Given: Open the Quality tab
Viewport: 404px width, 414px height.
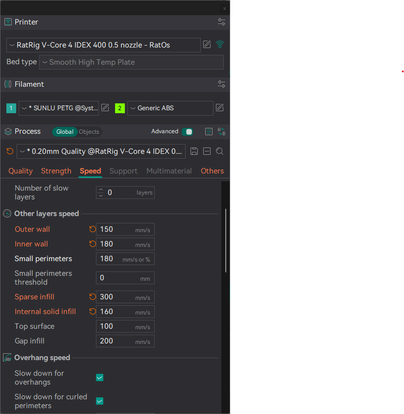Looking at the screenshot, I should click(21, 171).
